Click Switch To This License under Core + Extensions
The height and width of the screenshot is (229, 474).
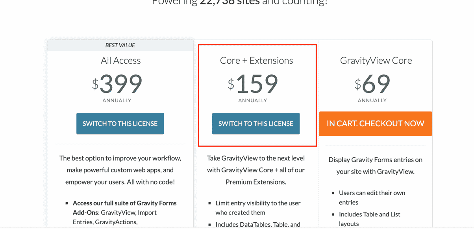(256, 124)
